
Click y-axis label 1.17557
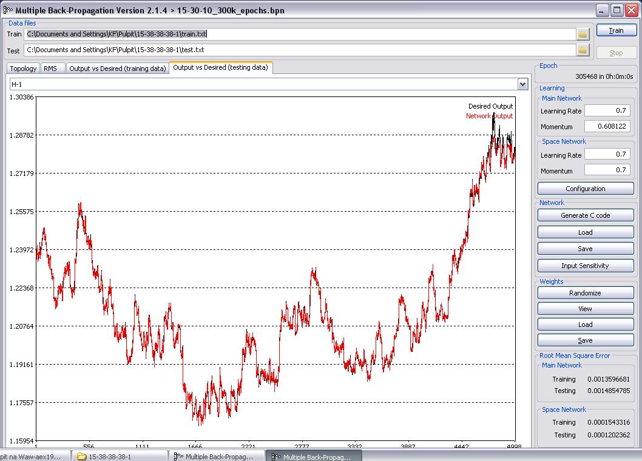tap(21, 402)
